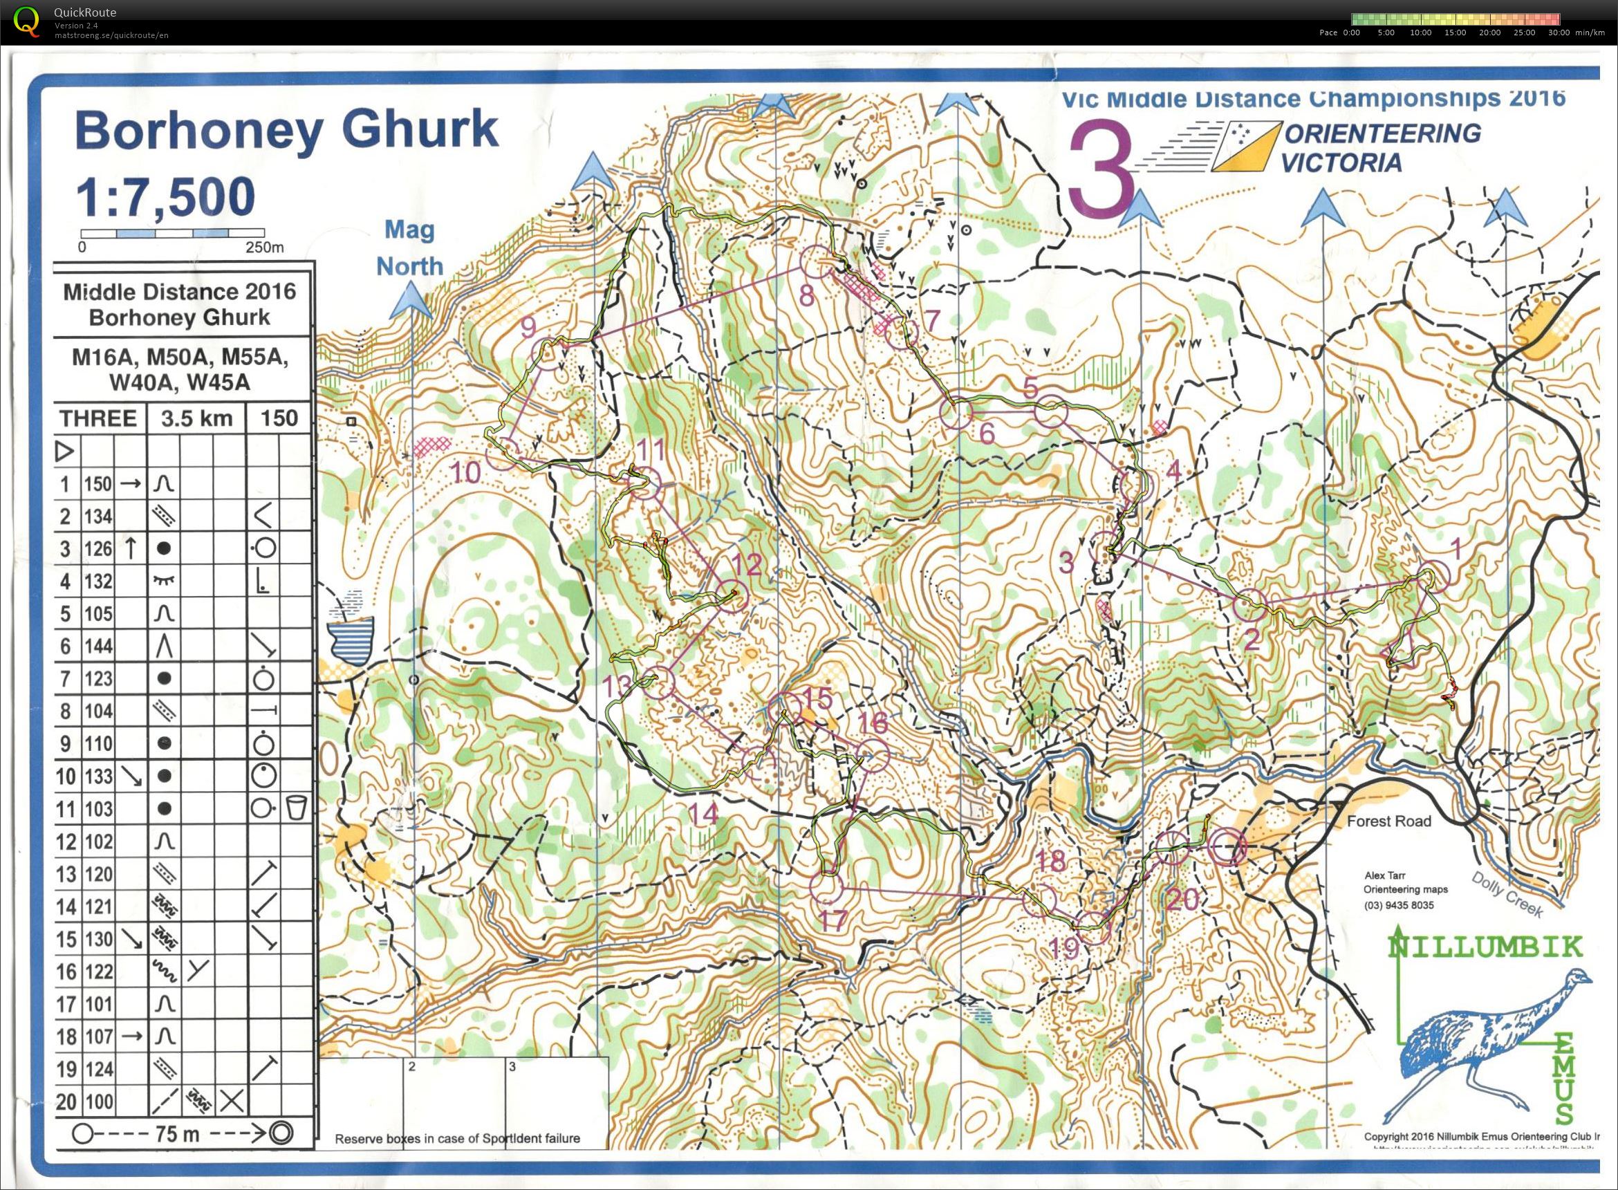Image resolution: width=1618 pixels, height=1190 pixels.
Task: Click the QuickRoute Q logo
Action: [28, 20]
